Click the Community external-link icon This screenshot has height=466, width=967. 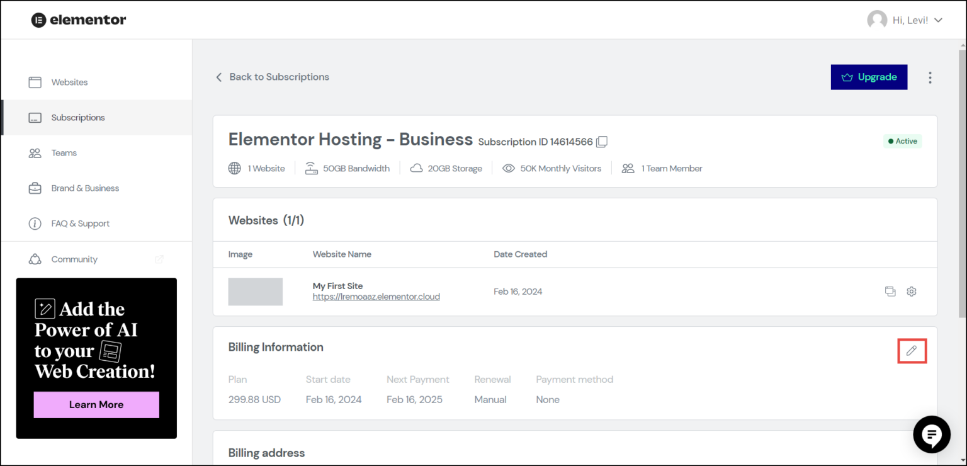pyautogui.click(x=159, y=259)
